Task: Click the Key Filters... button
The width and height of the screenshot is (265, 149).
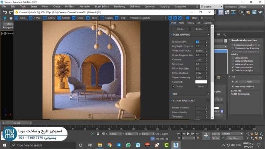Action: 234,138
